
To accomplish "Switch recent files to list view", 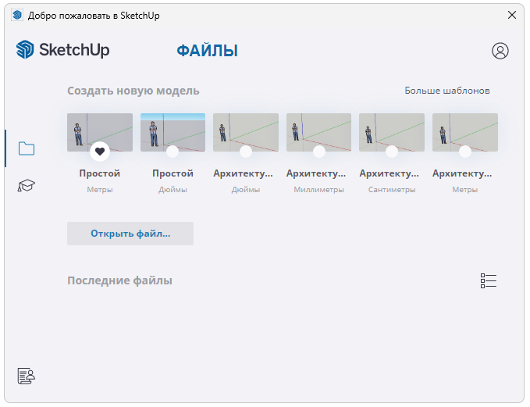I will click(x=489, y=280).
